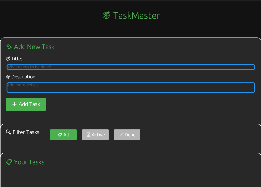
Task: Focus the Description text area
Action: pyautogui.click(x=131, y=88)
